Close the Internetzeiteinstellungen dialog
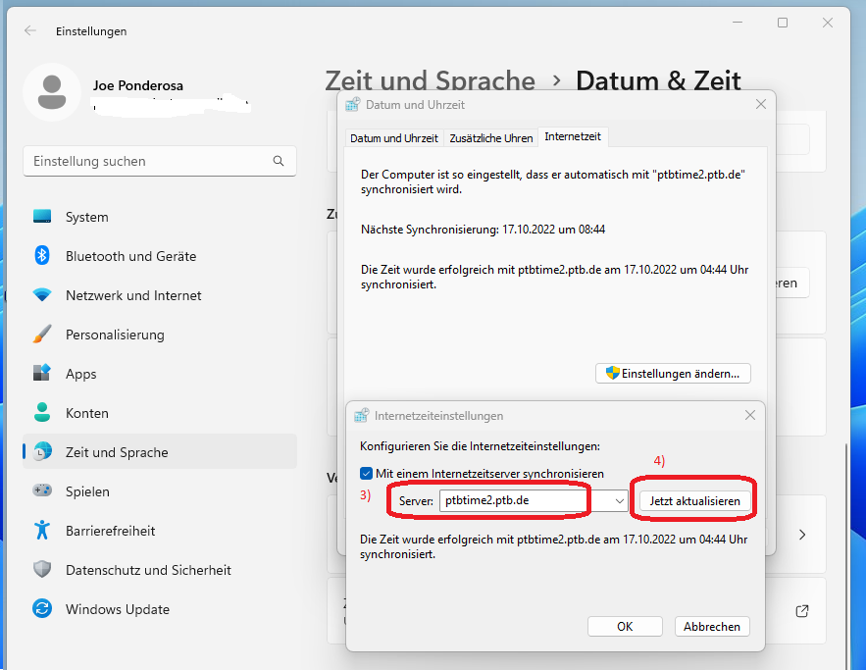Screen dimensions: 866x670 click(749, 415)
